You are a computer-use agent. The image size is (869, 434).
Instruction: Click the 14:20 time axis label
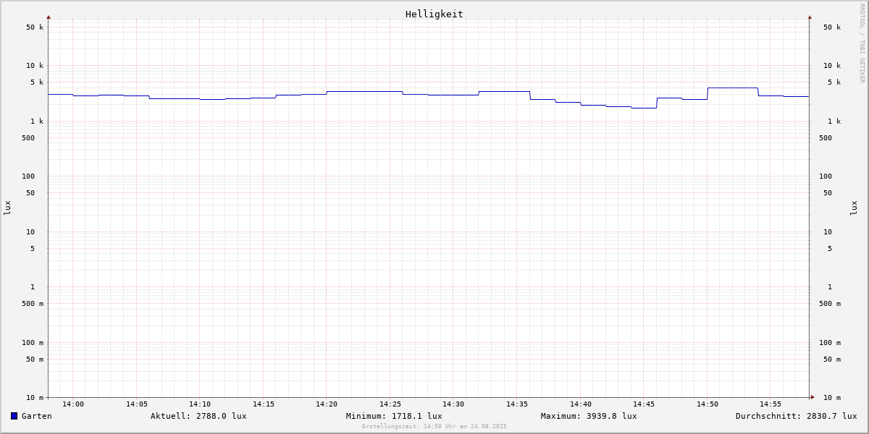coord(327,404)
